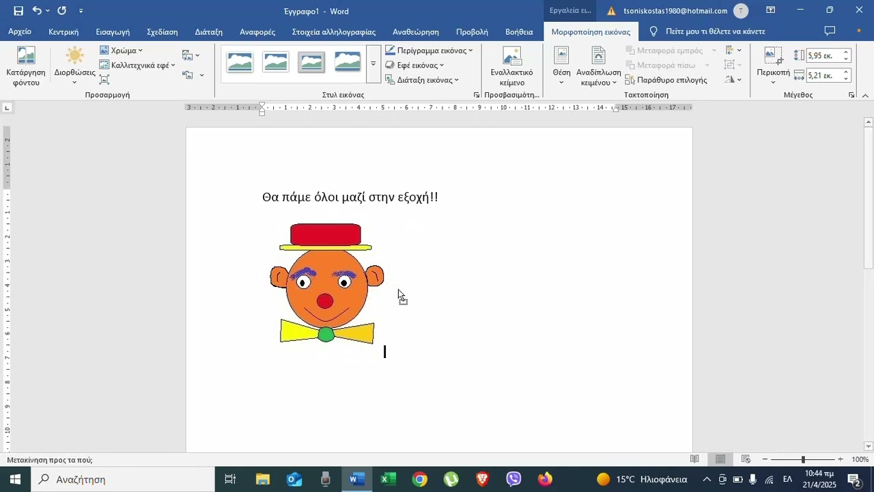874x492 pixels.
Task: Open the Στυλ εικόνας dialog launcher
Action: [x=477, y=95]
